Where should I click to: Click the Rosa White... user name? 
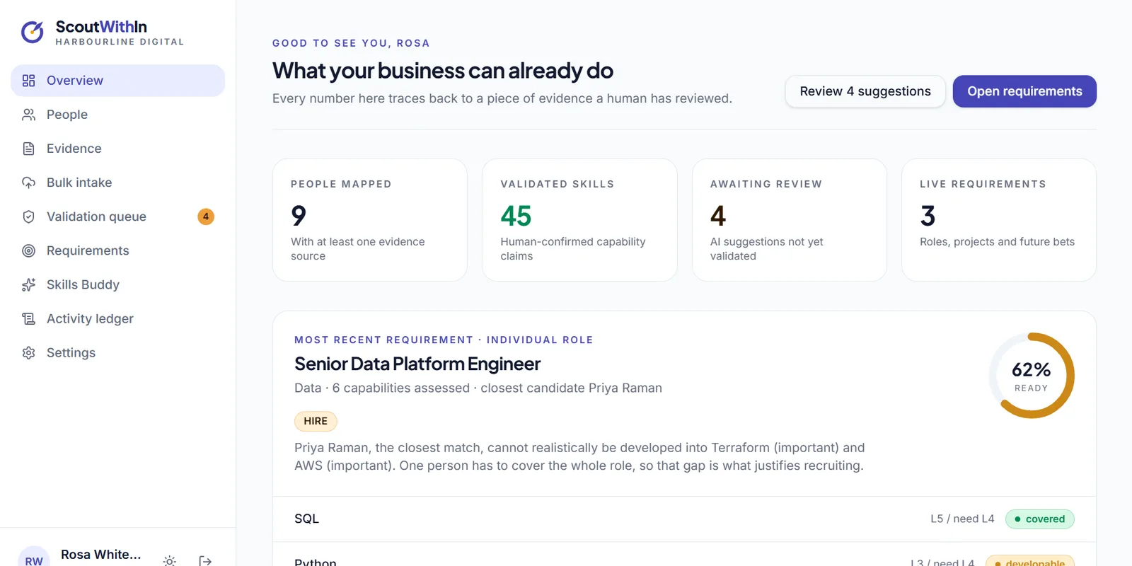coord(101,555)
